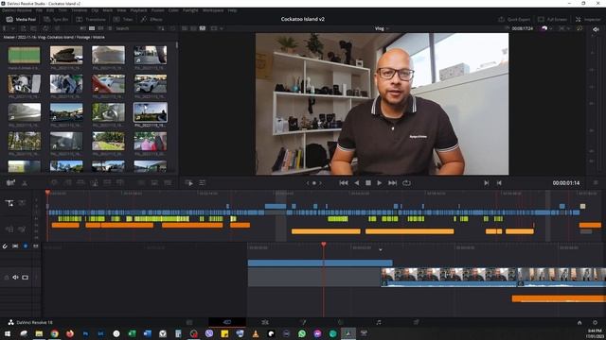This screenshot has height=340, width=606.
Task: Open the timeline options list icon
Action: (x=202, y=183)
